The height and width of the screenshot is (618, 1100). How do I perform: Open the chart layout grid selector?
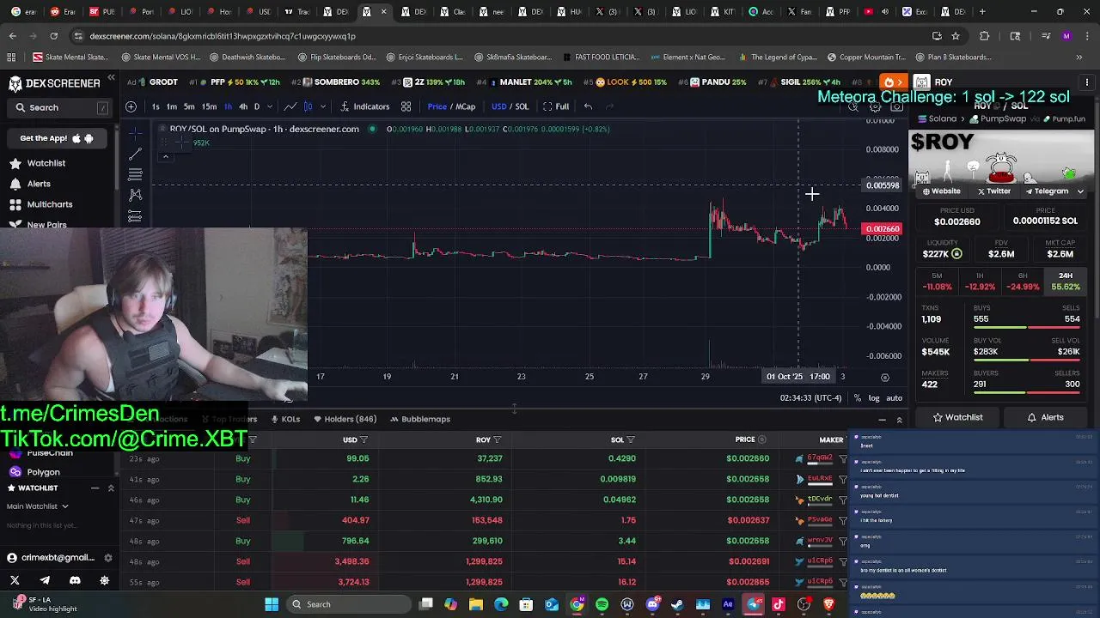[x=406, y=106]
